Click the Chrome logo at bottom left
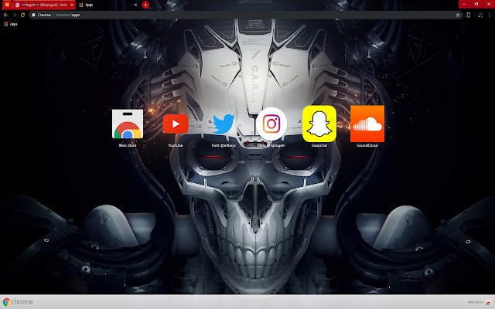Viewport: 495px width, 309px height. [19, 302]
